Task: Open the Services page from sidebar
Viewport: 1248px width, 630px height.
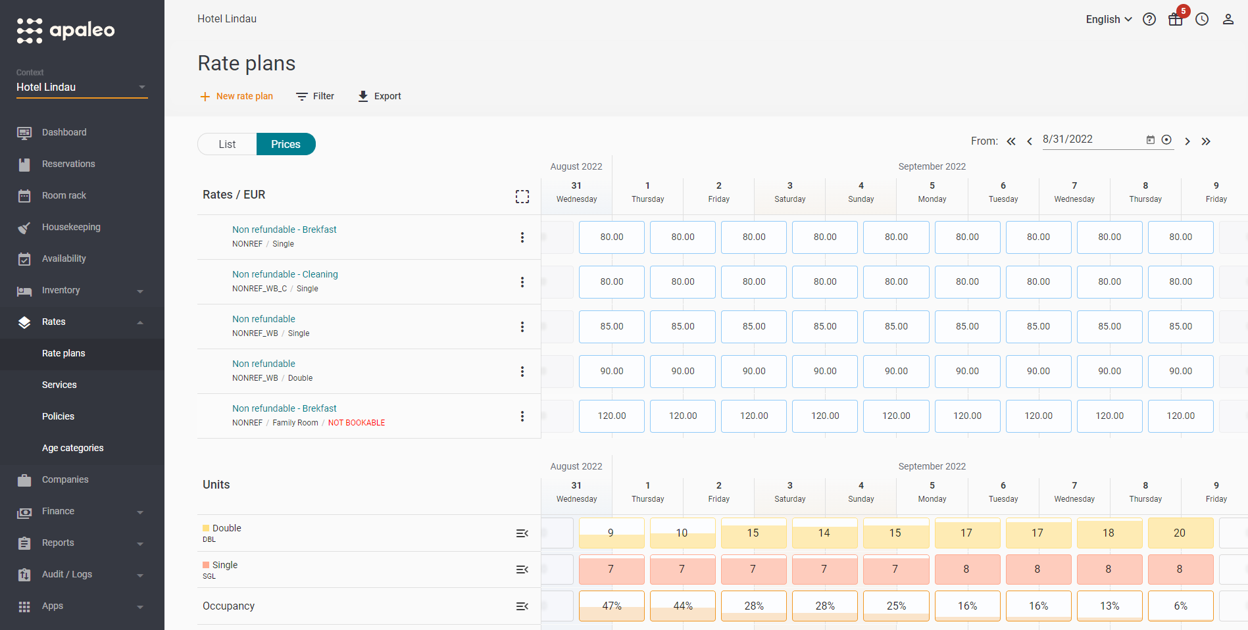Action: coord(59,385)
